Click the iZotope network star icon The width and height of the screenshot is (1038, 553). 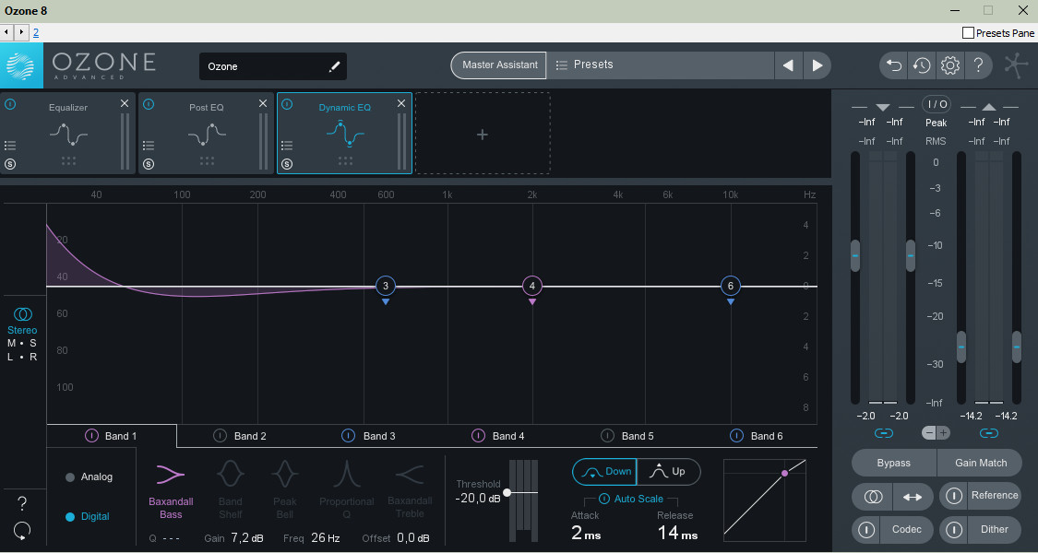[x=1016, y=65]
